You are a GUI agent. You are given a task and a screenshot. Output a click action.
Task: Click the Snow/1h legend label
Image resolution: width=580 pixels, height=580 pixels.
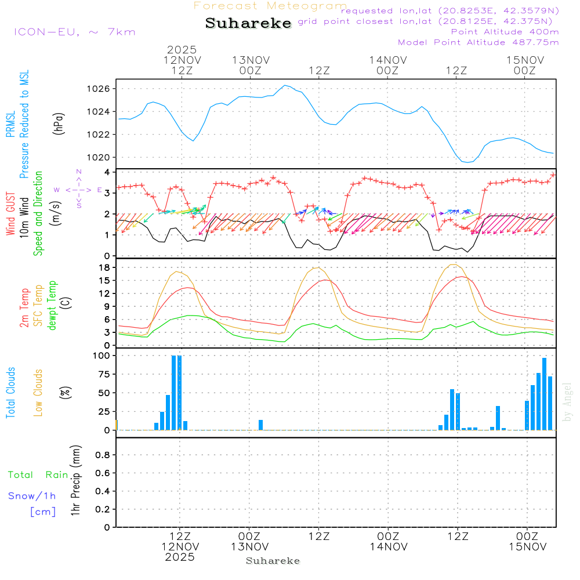coord(32,496)
